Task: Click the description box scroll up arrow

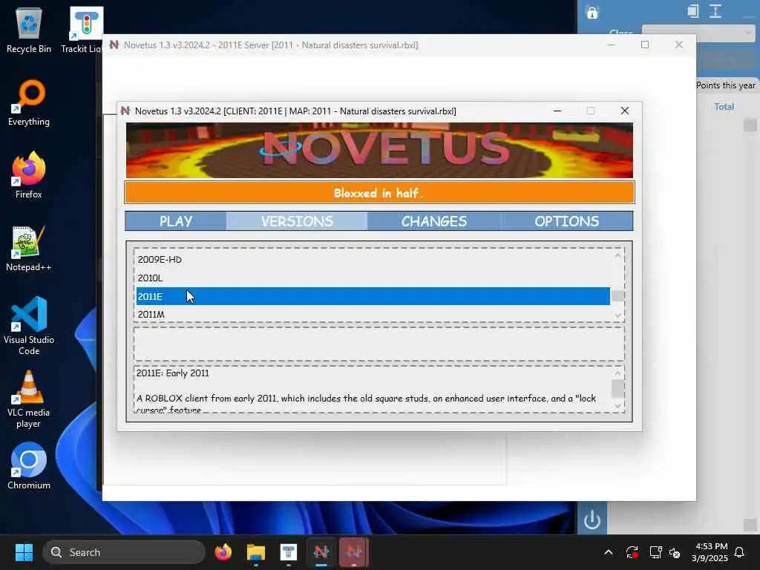Action: pyautogui.click(x=617, y=373)
